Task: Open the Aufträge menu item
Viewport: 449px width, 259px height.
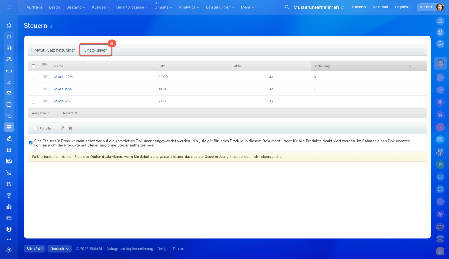Action: tap(34, 7)
